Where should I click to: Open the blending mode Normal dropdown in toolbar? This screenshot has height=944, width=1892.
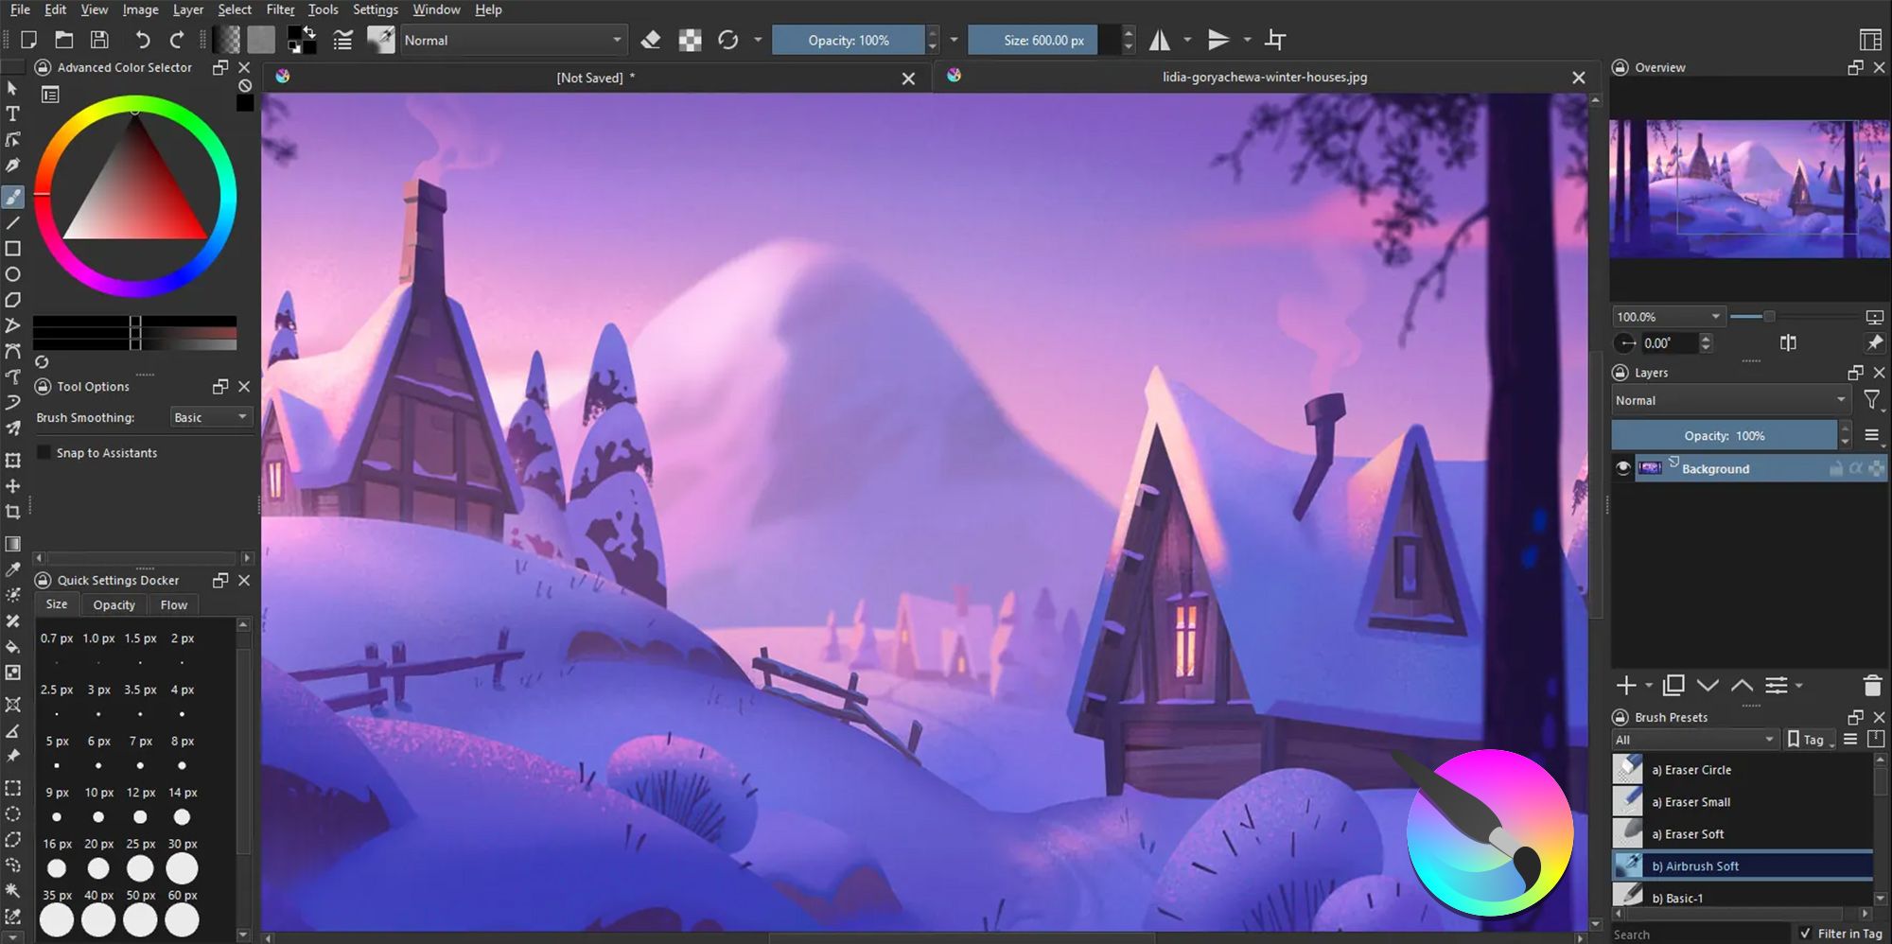(513, 40)
